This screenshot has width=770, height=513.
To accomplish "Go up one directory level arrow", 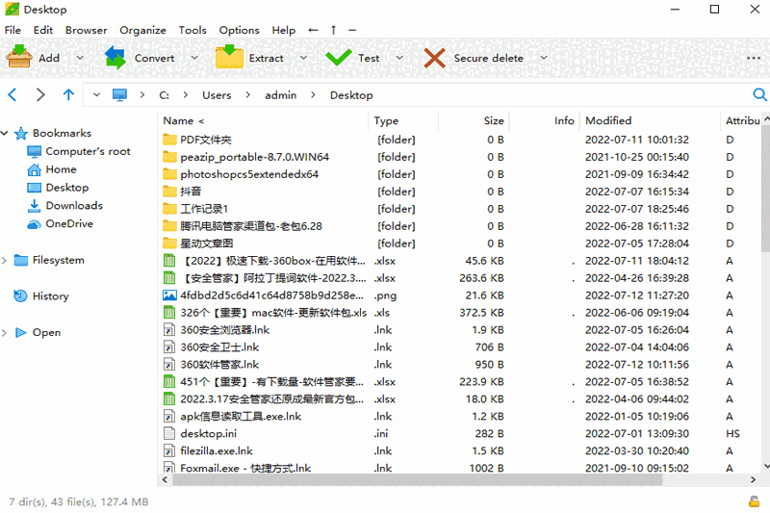I will [68, 95].
